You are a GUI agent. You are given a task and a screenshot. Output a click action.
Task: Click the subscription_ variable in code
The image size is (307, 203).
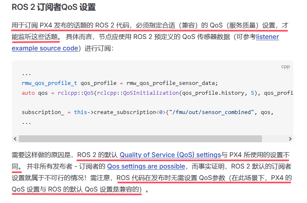click(43, 112)
